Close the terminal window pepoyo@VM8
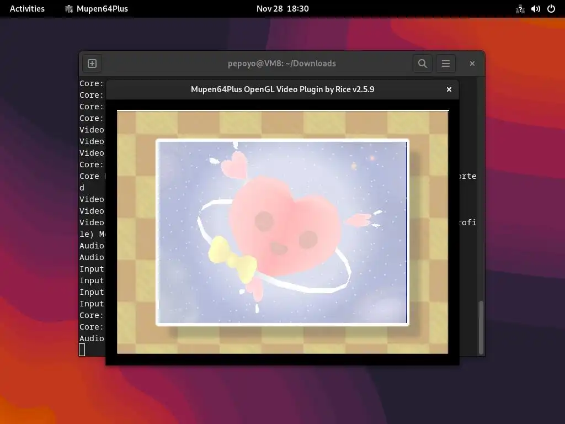 (472, 63)
